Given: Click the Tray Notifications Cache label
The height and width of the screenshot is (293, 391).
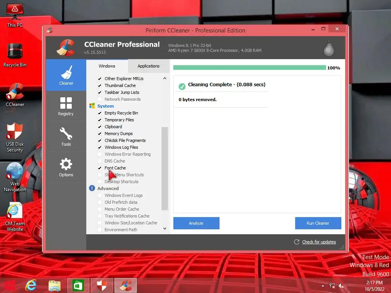Looking at the screenshot, I should [127, 216].
